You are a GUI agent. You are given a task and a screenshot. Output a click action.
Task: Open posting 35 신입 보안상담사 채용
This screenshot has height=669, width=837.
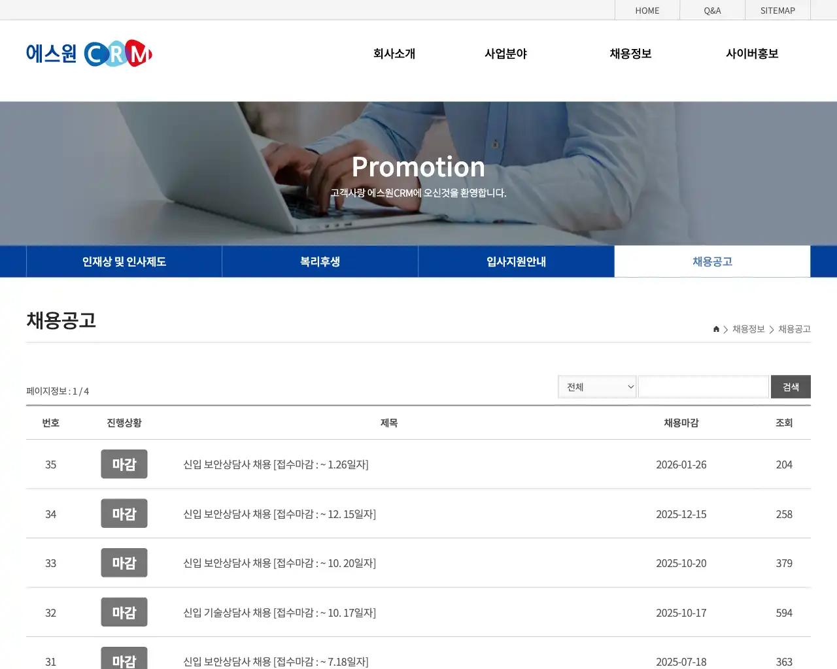tap(275, 464)
